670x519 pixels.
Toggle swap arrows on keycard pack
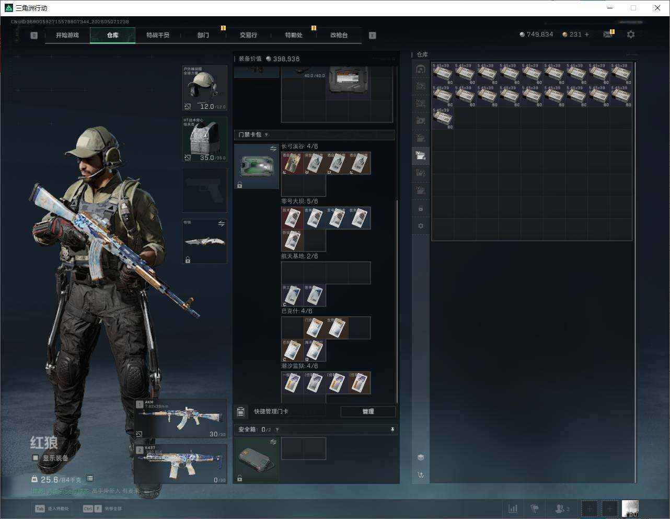(x=273, y=149)
